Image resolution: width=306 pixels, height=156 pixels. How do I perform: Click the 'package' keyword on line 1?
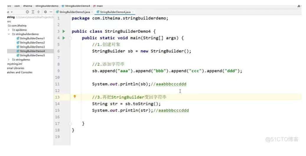coord(81,18)
